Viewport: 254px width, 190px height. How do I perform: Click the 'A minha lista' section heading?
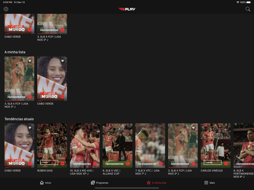coord(15,52)
